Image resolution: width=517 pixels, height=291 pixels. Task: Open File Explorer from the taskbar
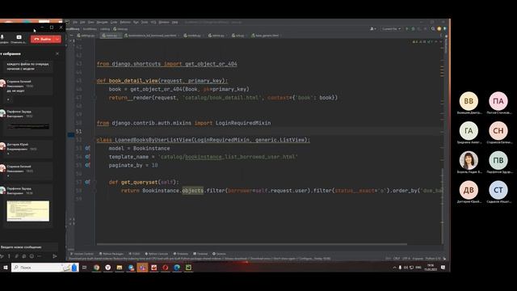tap(120, 268)
